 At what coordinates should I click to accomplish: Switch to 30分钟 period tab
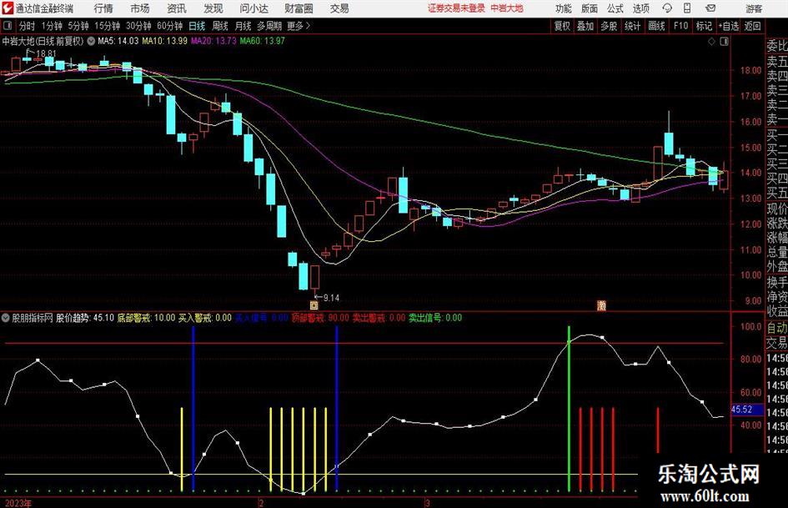coord(138,26)
